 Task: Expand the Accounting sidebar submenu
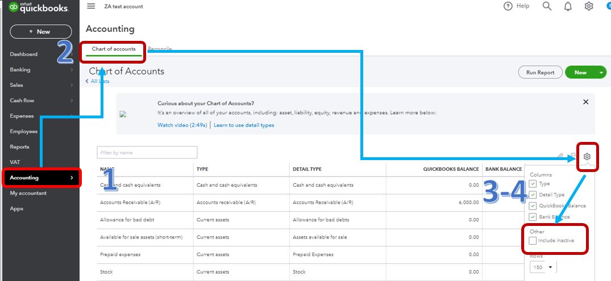coord(71,178)
